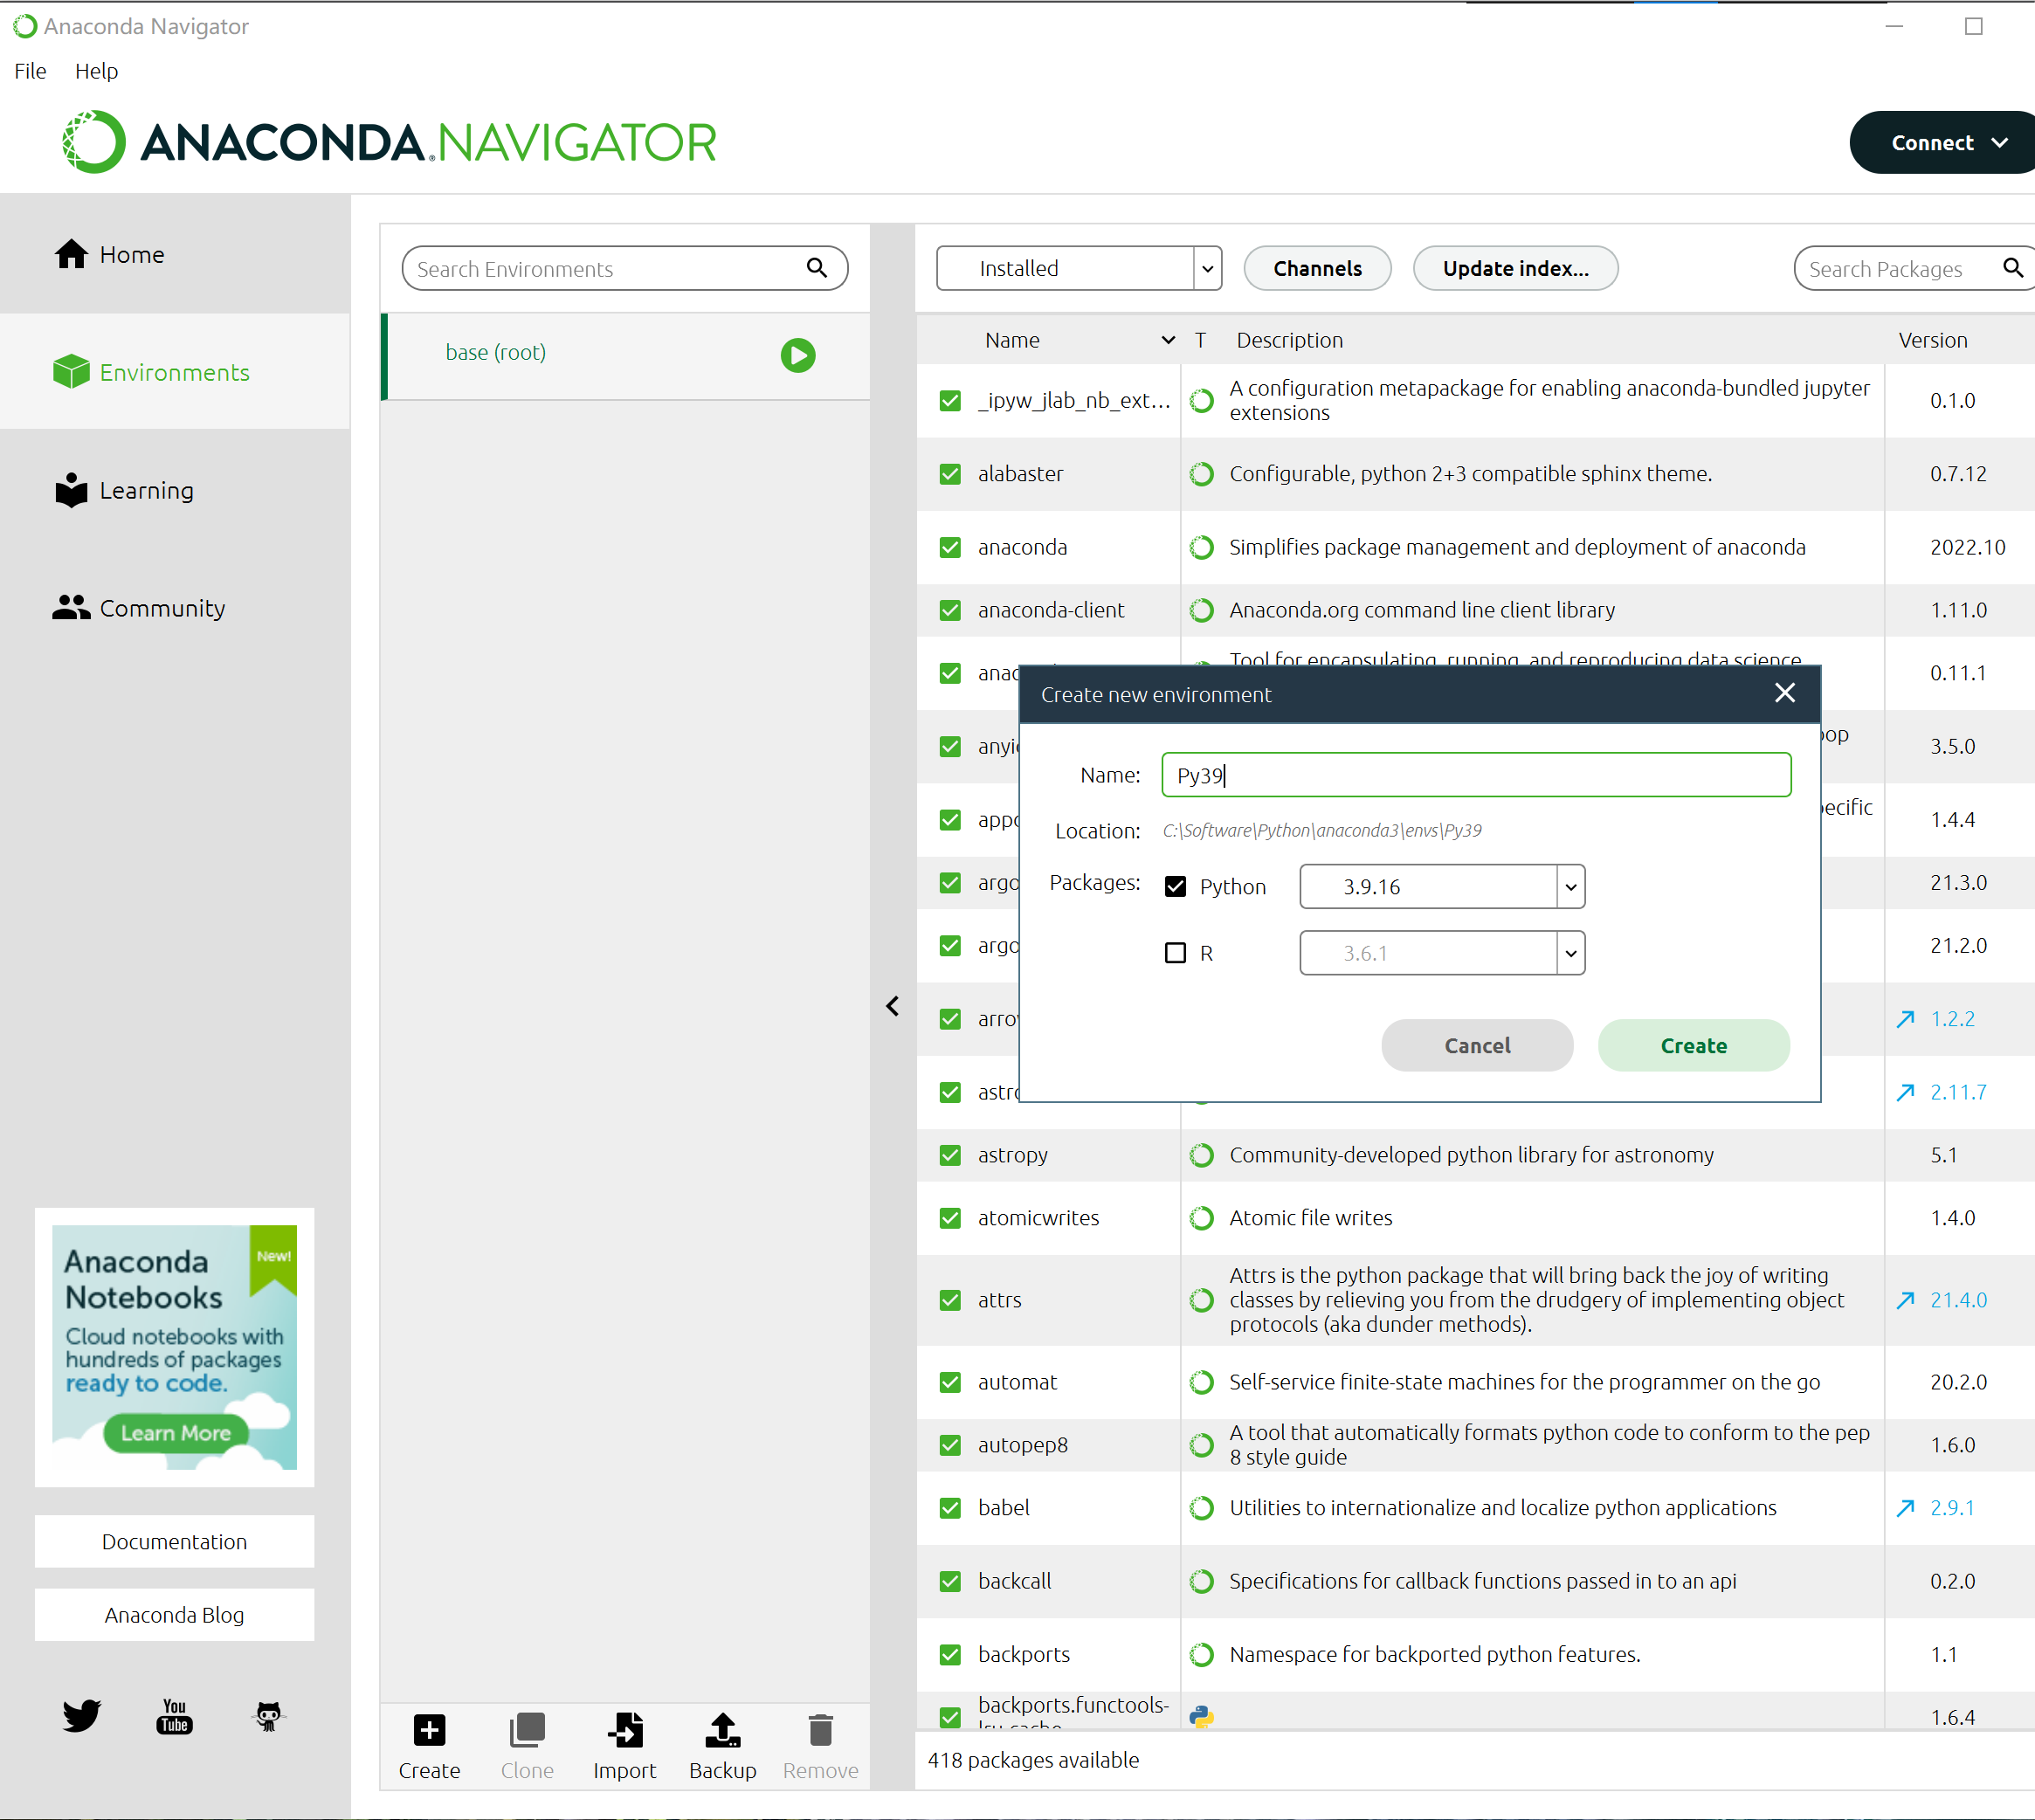Click the Description column header
Image resolution: width=2035 pixels, height=1820 pixels.
coord(1289,340)
